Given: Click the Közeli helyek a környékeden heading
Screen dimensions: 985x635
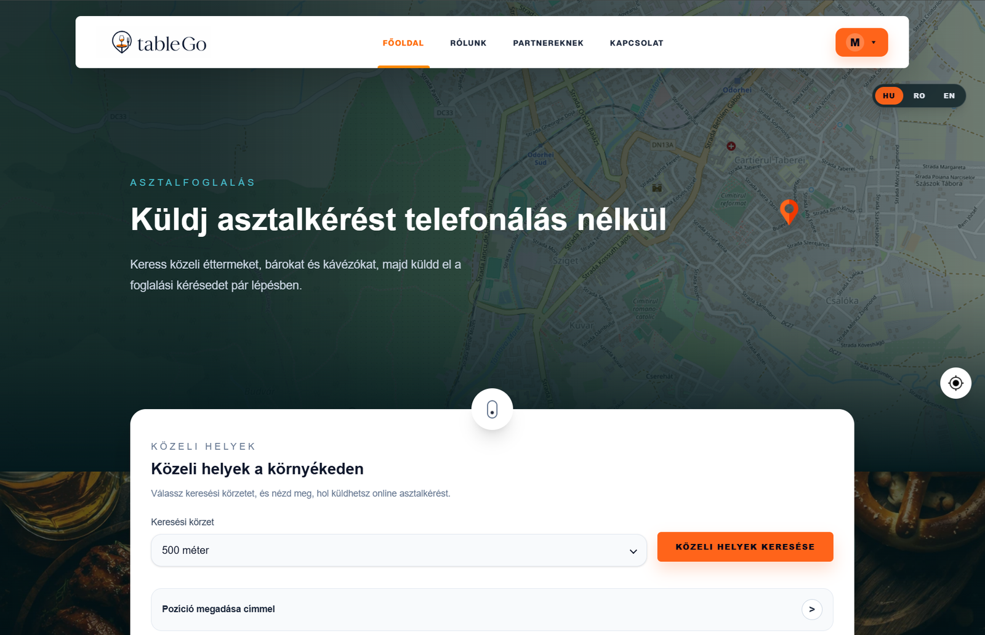Looking at the screenshot, I should tap(257, 469).
